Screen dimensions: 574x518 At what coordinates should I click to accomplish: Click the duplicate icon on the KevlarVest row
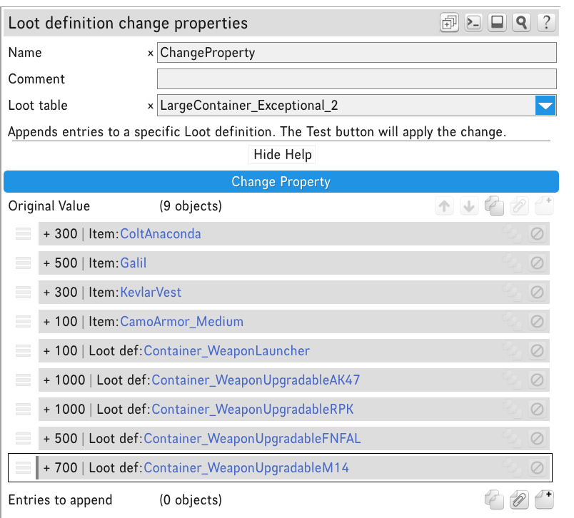tap(512, 293)
